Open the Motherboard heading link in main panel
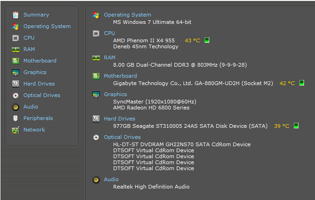 120,76
